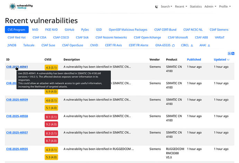Sort by the Published column header
The height and width of the screenshot is (163, 239).
point(194,60)
